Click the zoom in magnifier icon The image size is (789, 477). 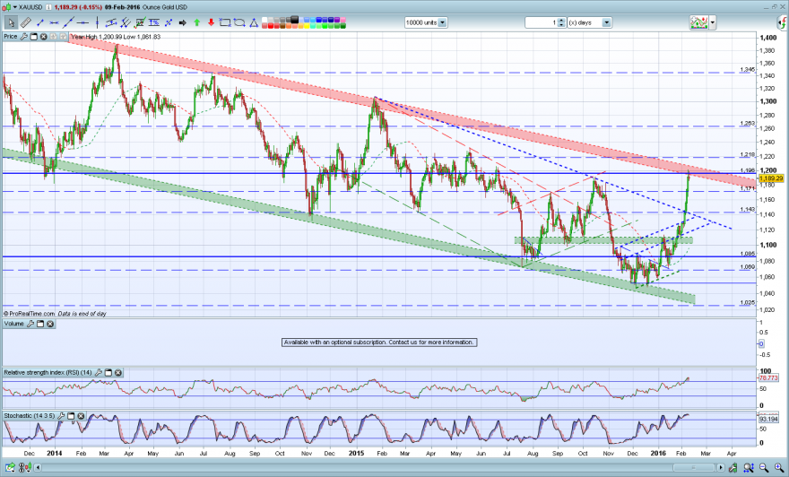point(779,468)
